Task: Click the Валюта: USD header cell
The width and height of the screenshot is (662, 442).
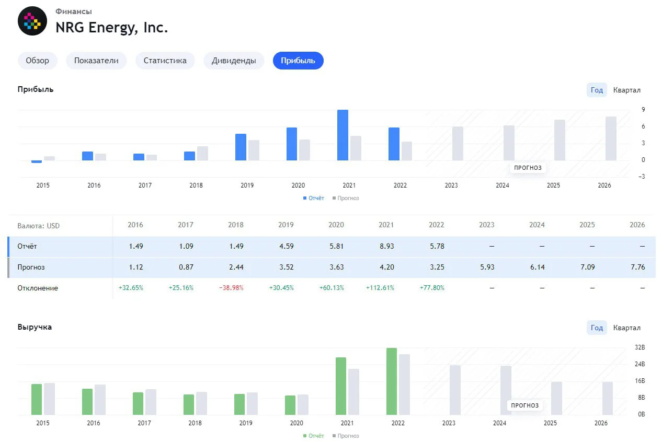Action: (39, 226)
